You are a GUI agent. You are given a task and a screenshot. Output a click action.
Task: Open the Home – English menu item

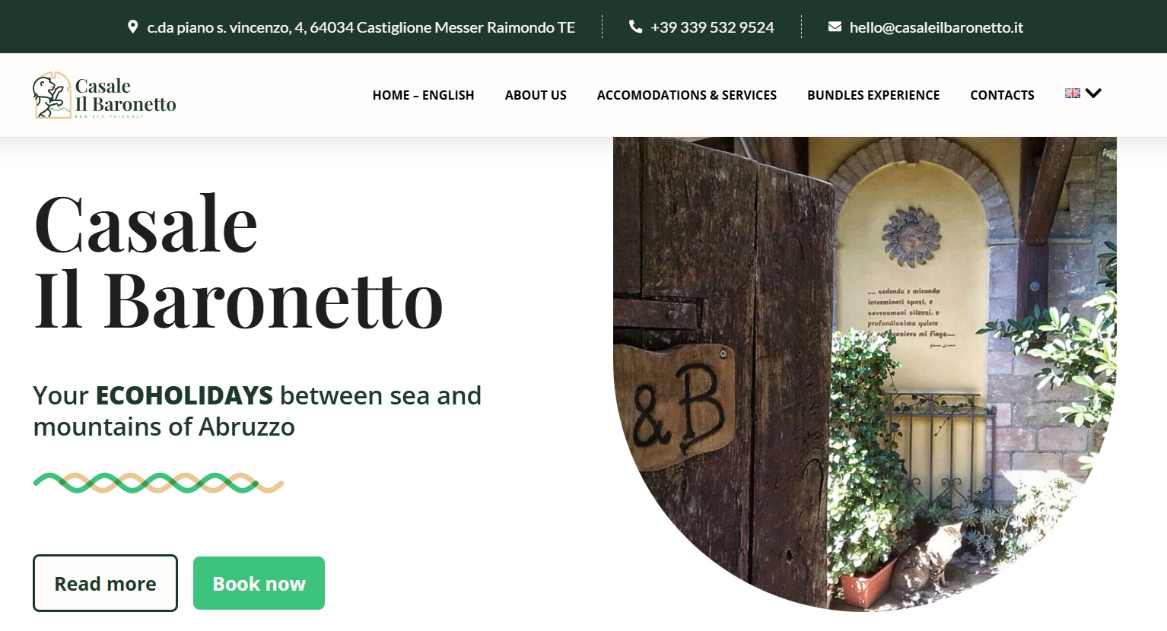pyautogui.click(x=423, y=95)
